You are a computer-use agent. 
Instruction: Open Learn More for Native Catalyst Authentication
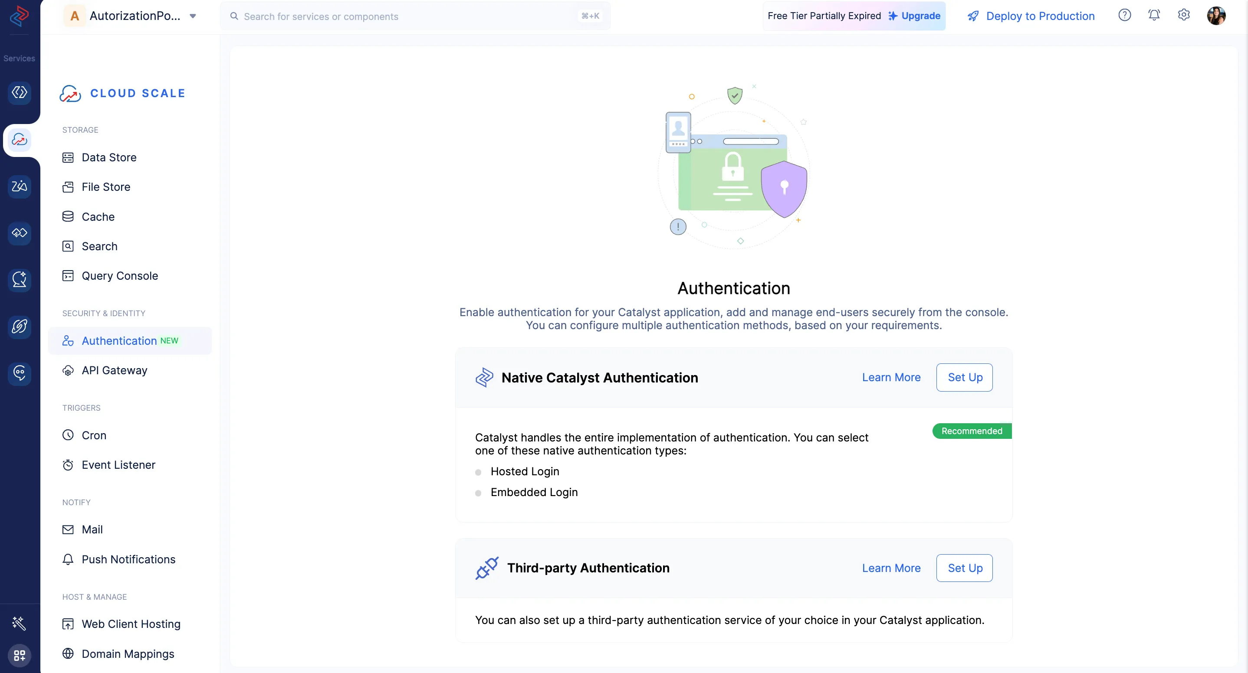891,377
